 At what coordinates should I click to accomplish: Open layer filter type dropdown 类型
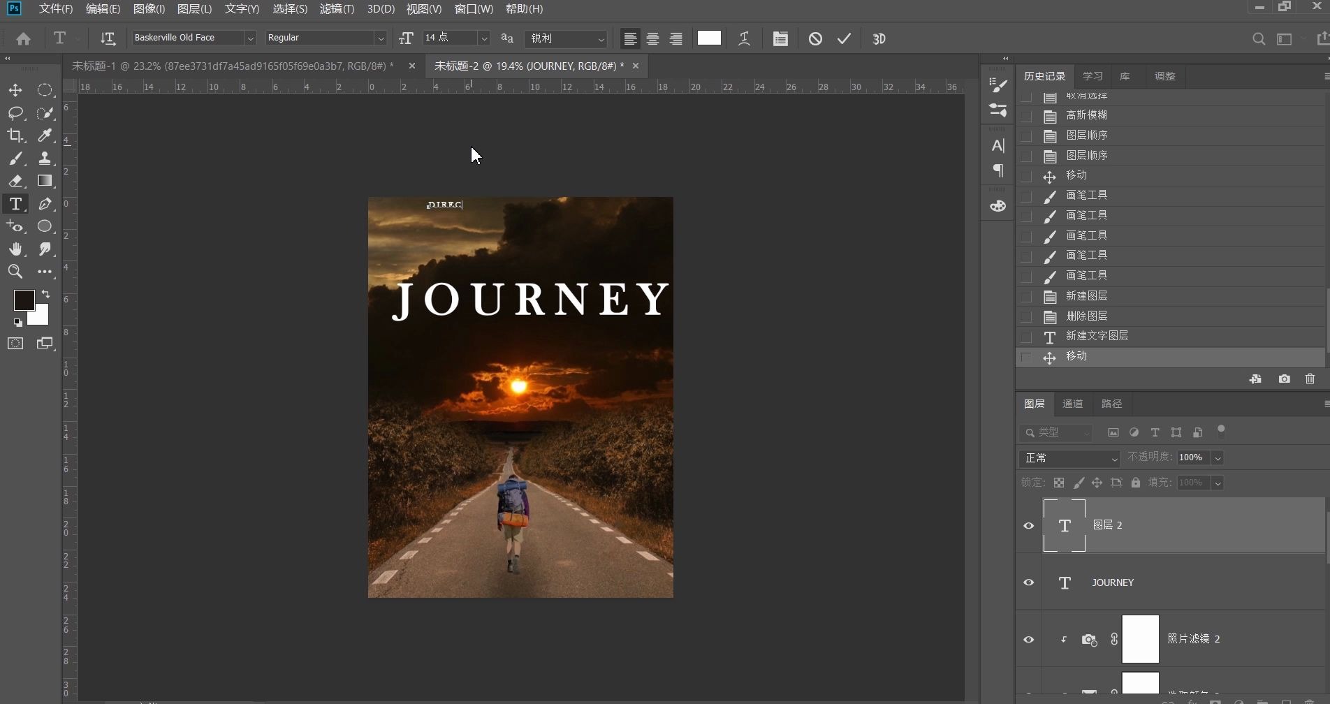(1055, 433)
